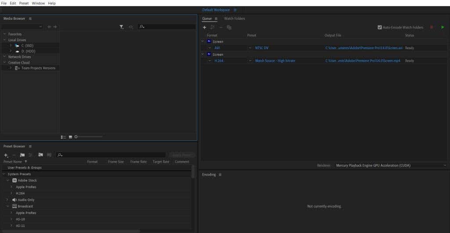The image size is (450, 233).
Task: Select the Default Workspace label
Action: click(216, 10)
